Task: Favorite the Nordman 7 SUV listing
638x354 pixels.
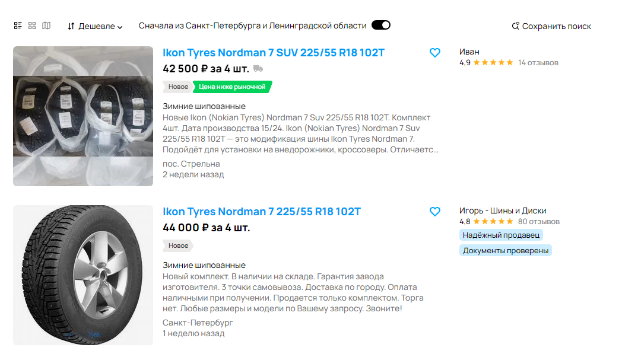Action: point(435,53)
